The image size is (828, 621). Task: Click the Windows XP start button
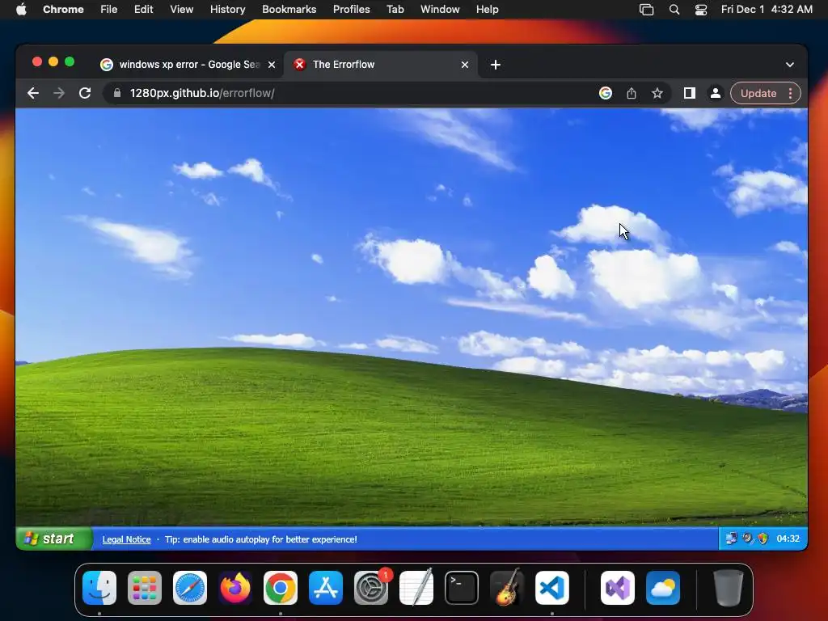(53, 539)
